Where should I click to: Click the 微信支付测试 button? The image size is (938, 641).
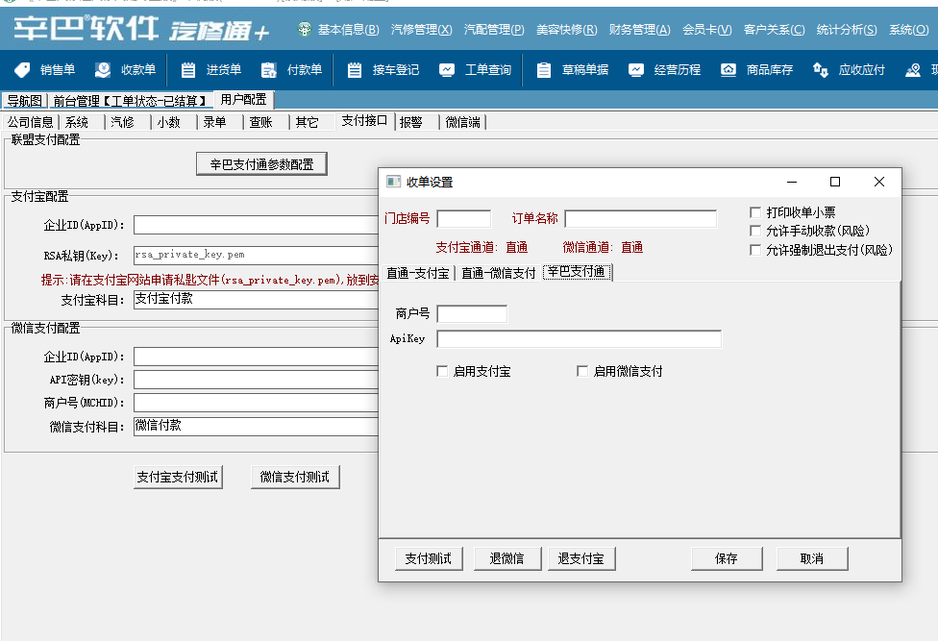[x=295, y=478]
